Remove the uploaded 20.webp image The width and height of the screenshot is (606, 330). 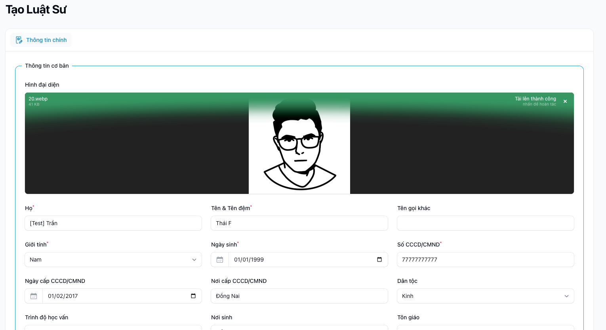coord(565,101)
